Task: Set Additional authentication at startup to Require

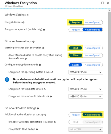Action: (76, 115)
